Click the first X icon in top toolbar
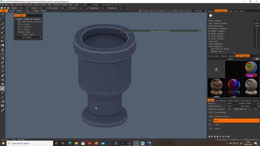This screenshot has width=260, height=146. 2,8
